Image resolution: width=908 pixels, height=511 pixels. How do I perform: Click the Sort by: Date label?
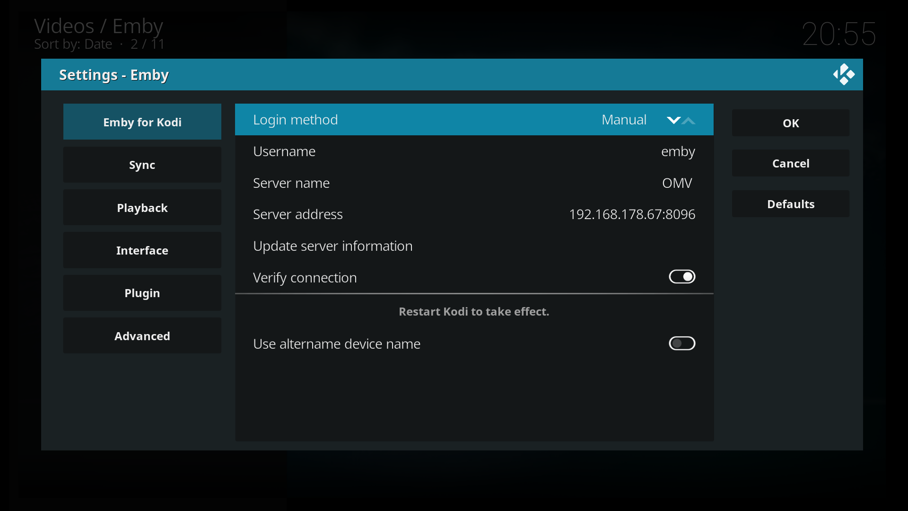click(73, 44)
